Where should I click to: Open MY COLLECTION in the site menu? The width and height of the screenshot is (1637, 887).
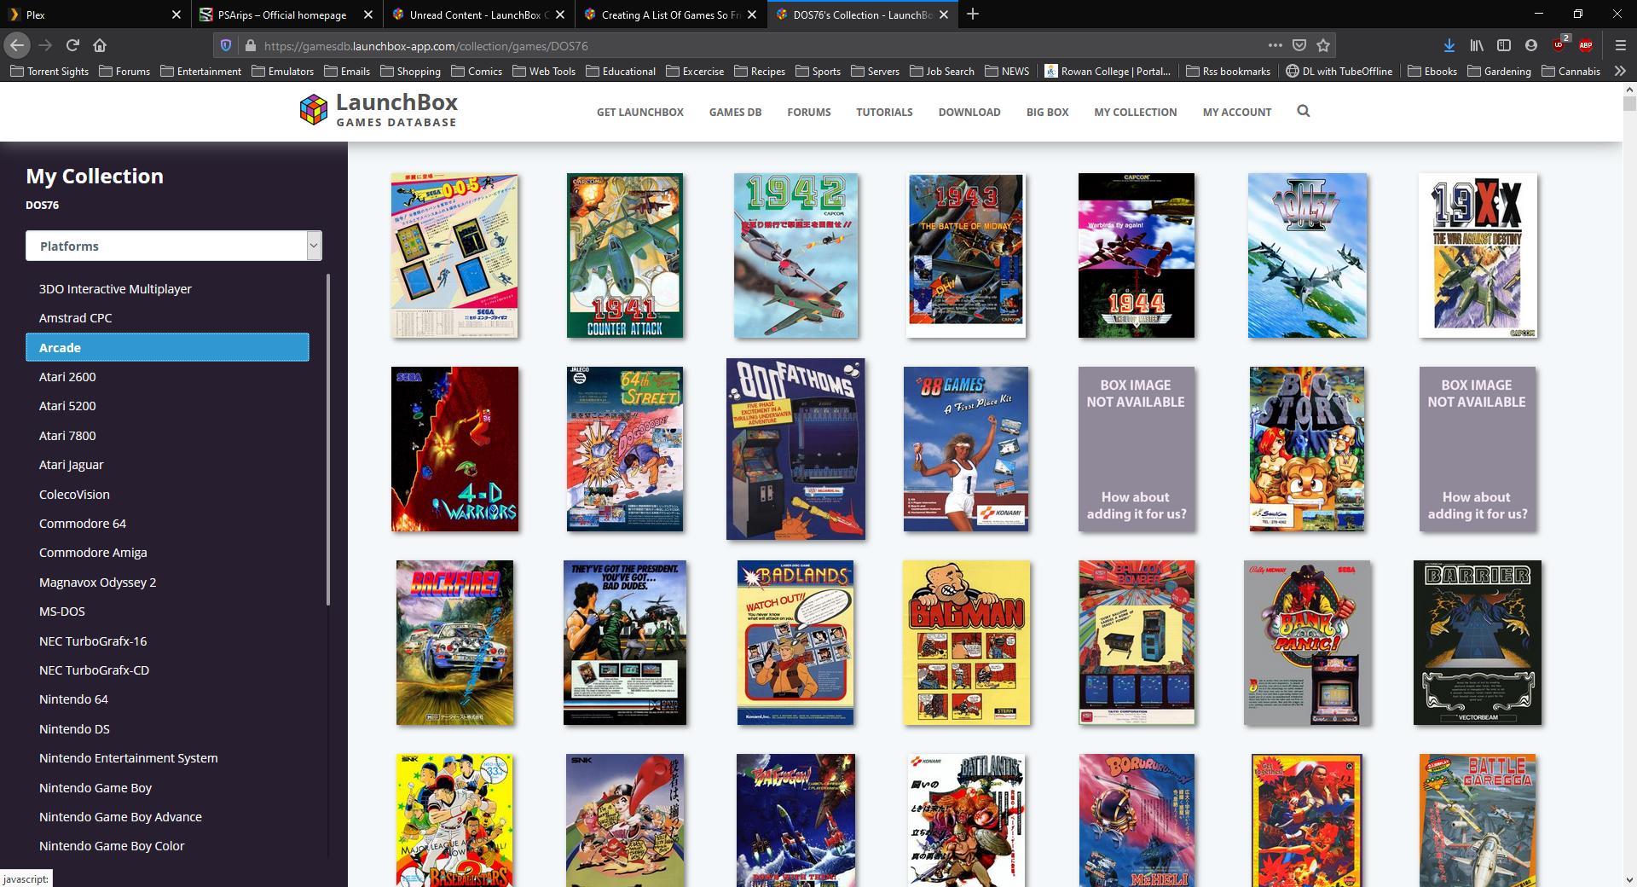click(1135, 112)
